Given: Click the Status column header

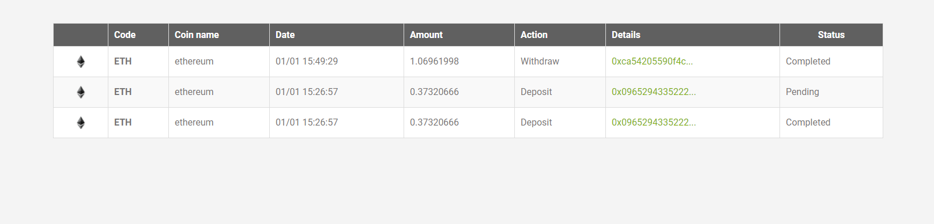Looking at the screenshot, I should [831, 35].
